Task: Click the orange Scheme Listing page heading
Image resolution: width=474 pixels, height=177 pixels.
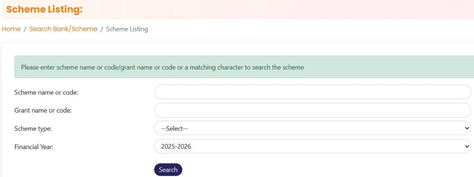Action: (44, 9)
